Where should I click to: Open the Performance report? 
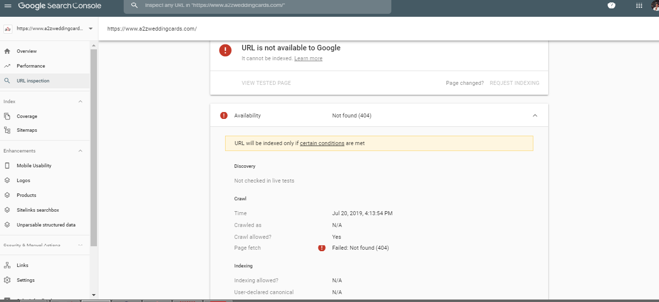click(31, 66)
